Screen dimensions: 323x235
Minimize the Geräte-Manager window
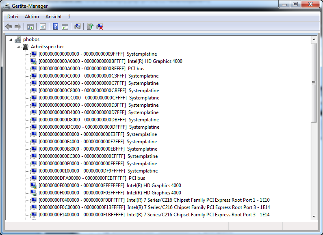click(284, 4)
